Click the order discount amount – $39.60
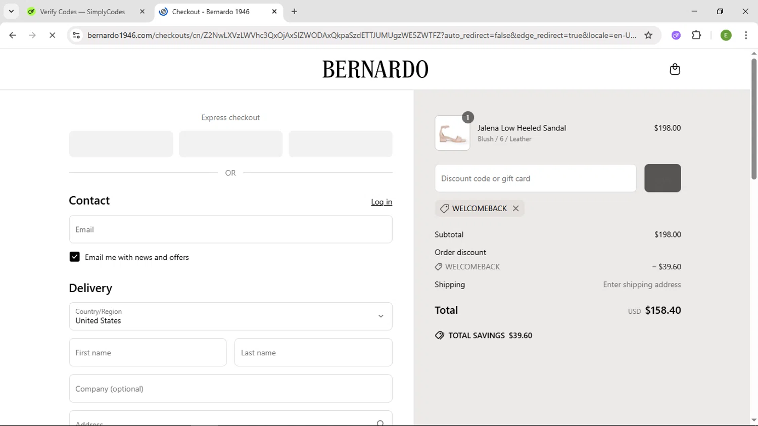Screen dimensions: 758x426 tap(667, 267)
